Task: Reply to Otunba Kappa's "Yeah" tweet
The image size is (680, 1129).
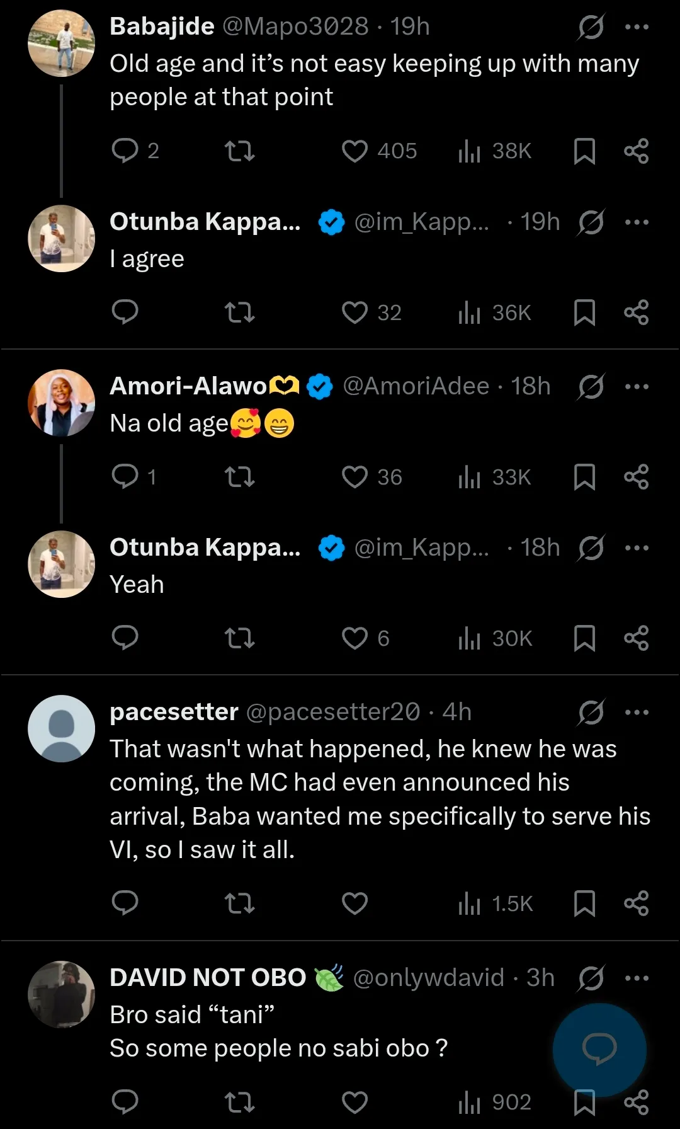Action: point(125,638)
